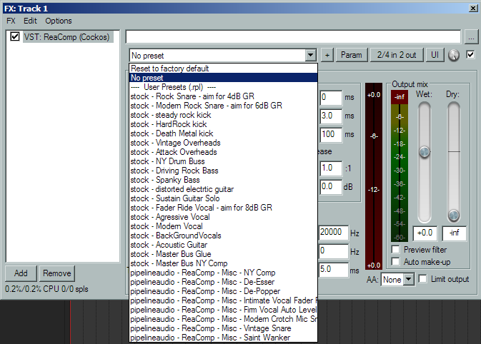The height and width of the screenshot is (344, 481).
Task: Close the FX: Track 1 window
Action: point(473,9)
